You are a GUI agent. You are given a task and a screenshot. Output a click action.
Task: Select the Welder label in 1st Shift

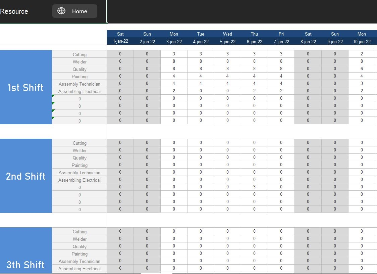[79, 61]
